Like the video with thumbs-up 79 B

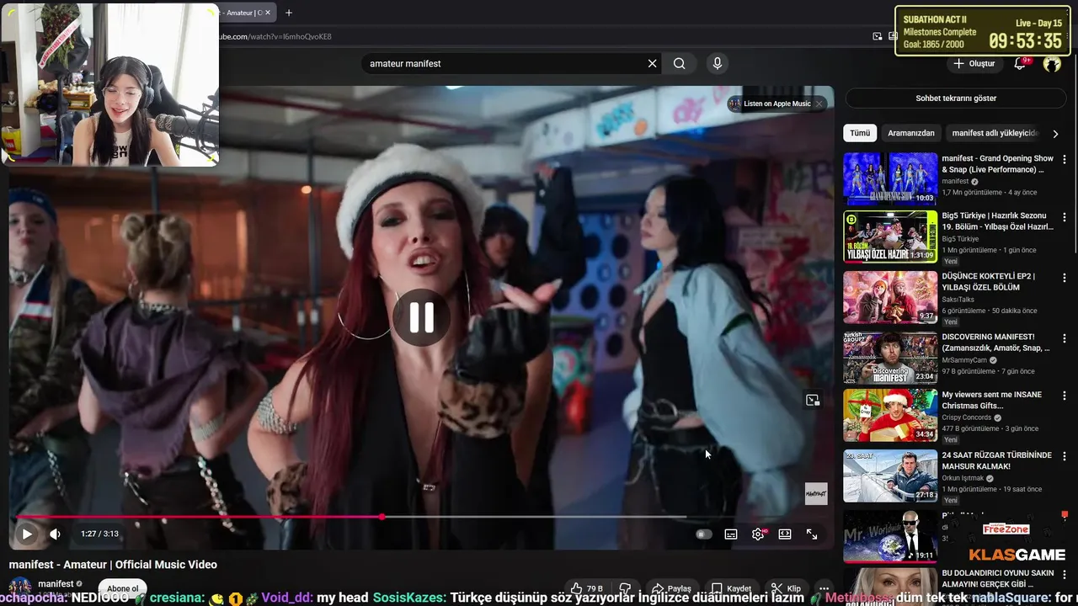pyautogui.click(x=586, y=588)
